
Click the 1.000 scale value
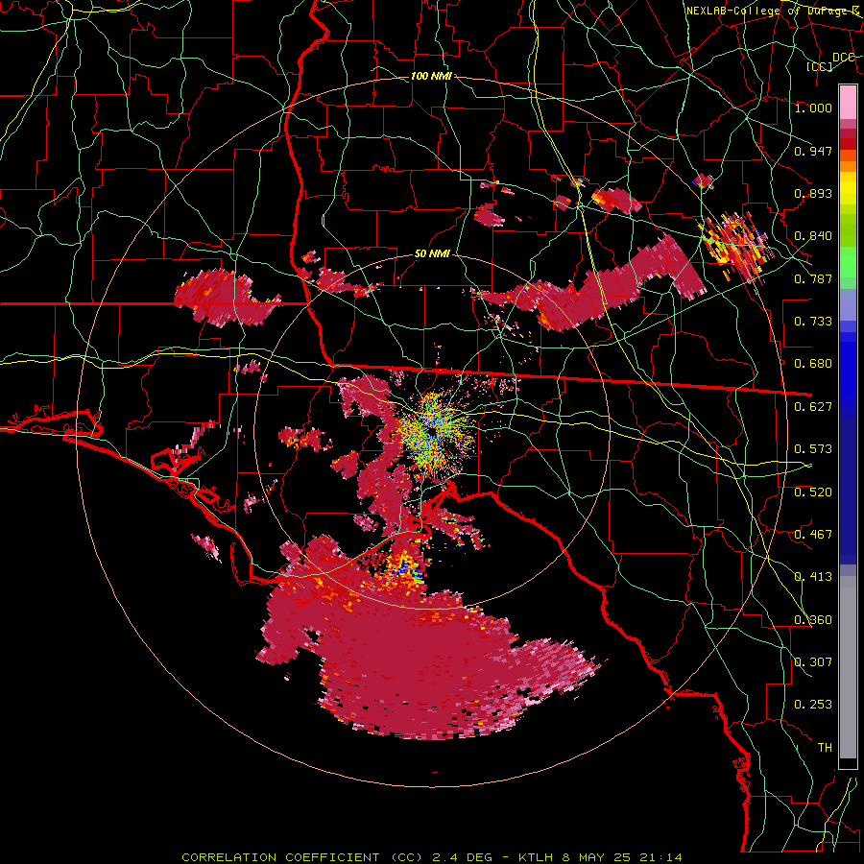(813, 108)
